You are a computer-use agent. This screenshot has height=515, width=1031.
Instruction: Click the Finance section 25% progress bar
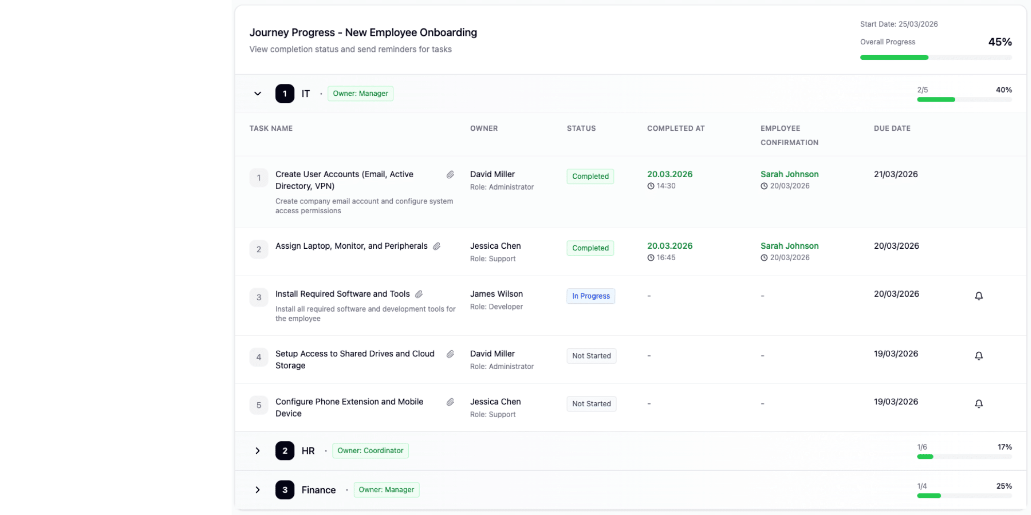pos(964,496)
